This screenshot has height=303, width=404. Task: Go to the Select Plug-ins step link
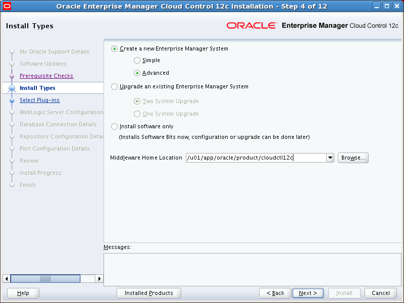pos(40,100)
